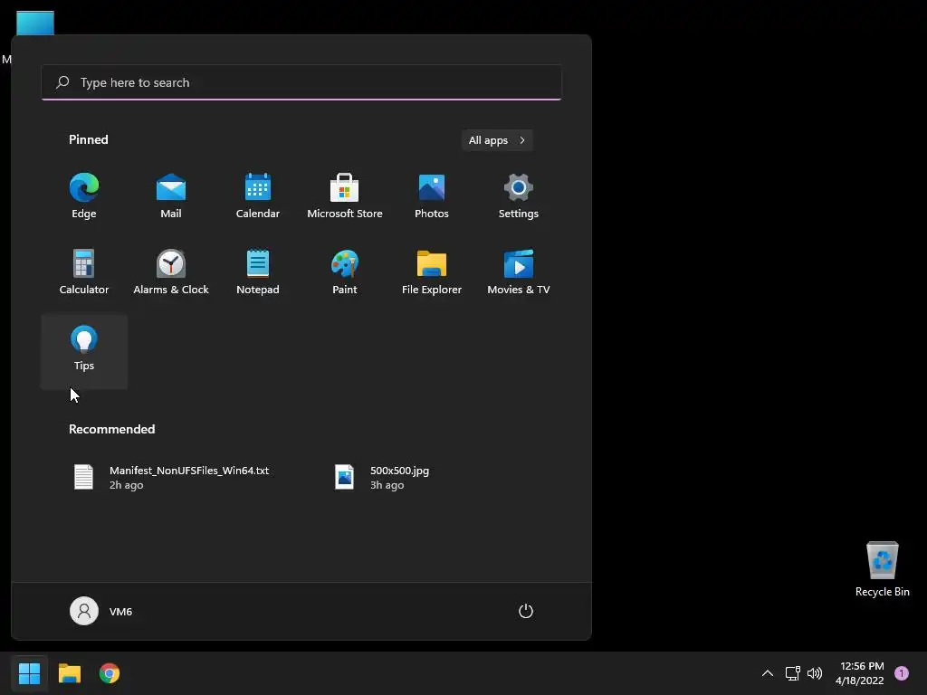
Task: Select the partially hidden desktop icon behind Start
Action: 35,23
